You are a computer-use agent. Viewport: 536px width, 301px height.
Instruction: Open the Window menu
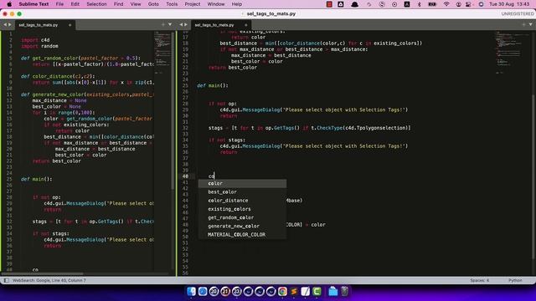pos(216,4)
